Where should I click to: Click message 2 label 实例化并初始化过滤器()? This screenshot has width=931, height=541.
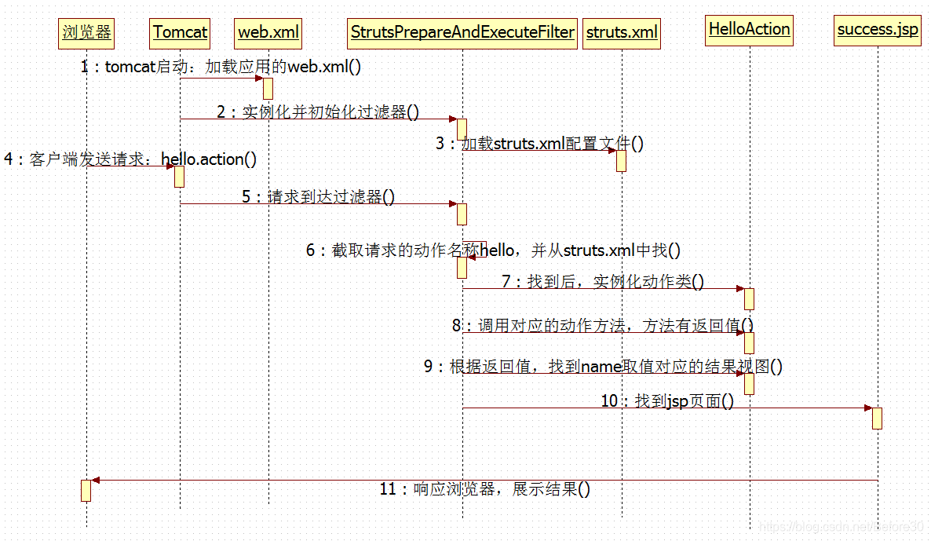pos(318,111)
